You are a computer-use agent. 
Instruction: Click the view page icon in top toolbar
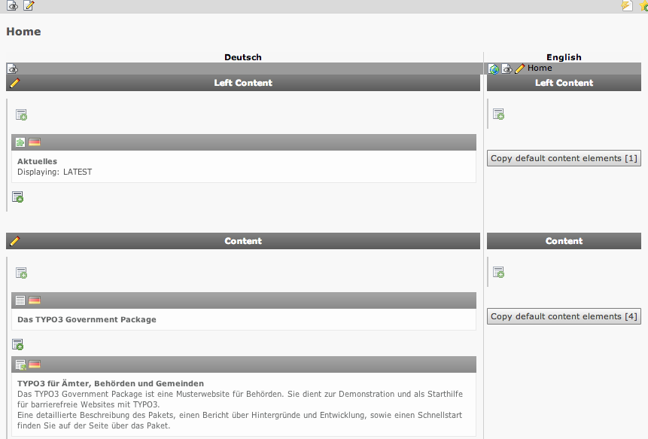[x=12, y=5]
